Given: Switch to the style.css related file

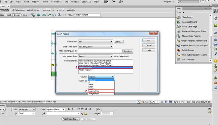Looking at the screenshot, I should tap(61, 10).
